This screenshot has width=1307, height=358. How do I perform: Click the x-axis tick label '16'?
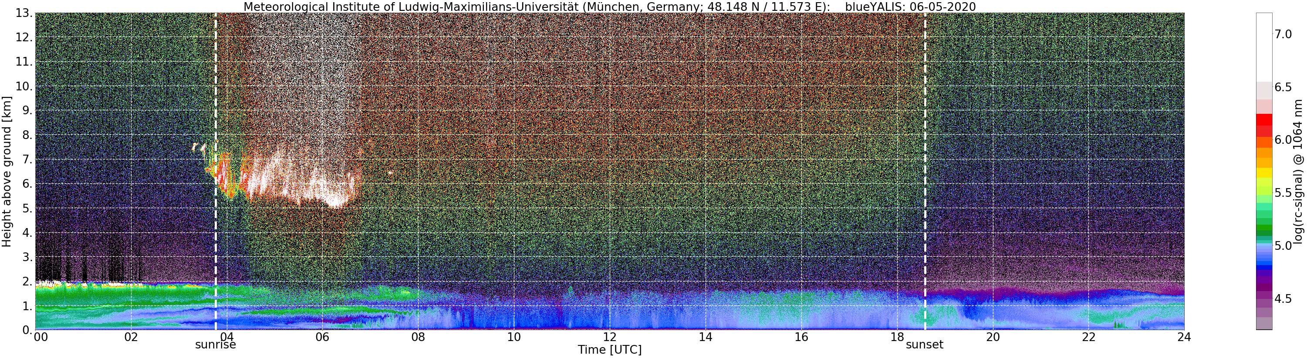(801, 337)
